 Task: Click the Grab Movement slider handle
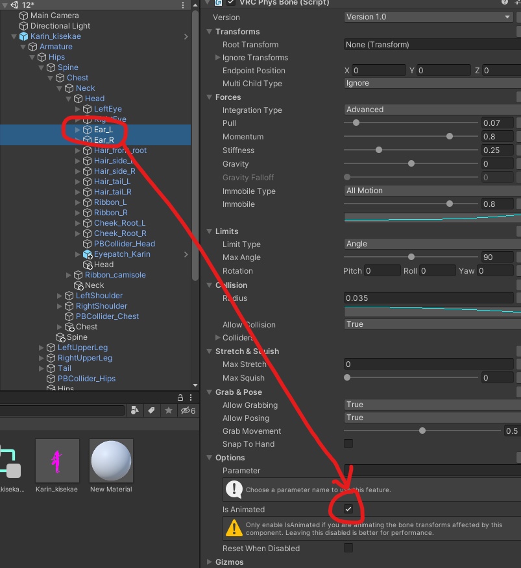tap(422, 431)
